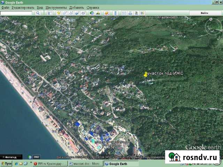The image size is (223, 167).
Task: Open the planet switcher dropdown
Action: tap(107, 13)
